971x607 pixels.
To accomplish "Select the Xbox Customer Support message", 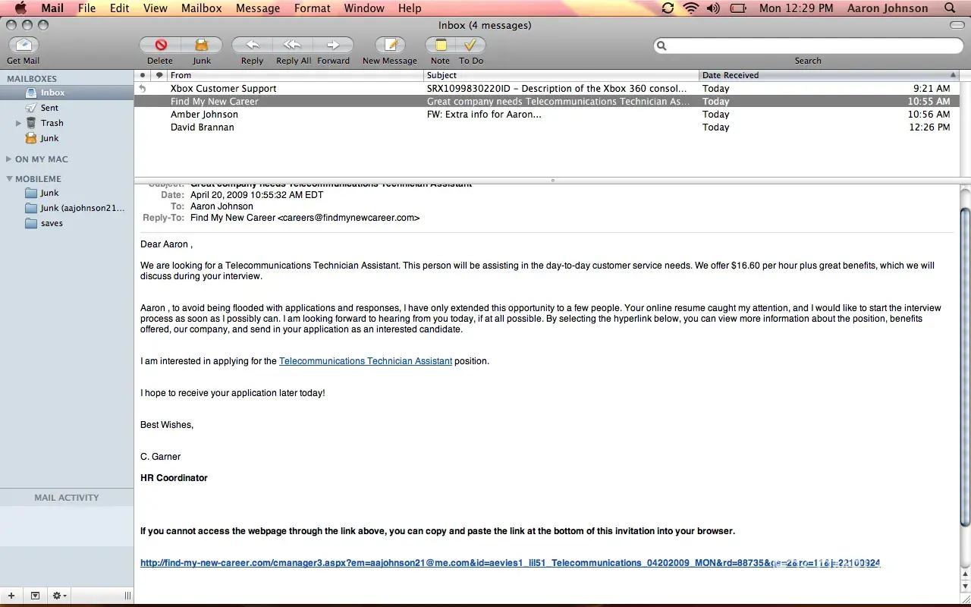I will [547, 89].
